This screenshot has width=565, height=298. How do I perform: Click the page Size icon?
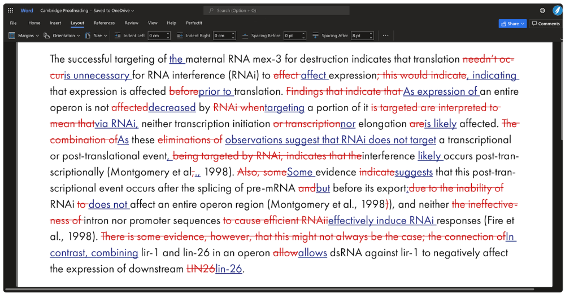point(88,36)
